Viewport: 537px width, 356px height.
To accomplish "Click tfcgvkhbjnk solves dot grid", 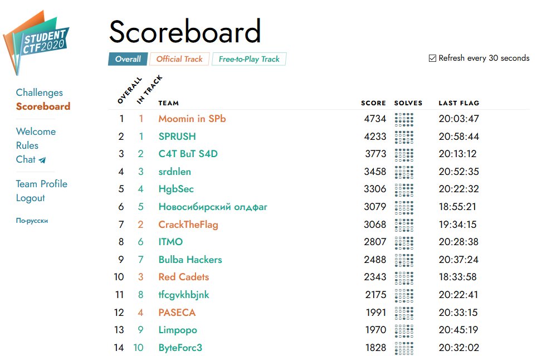I will tap(404, 295).
